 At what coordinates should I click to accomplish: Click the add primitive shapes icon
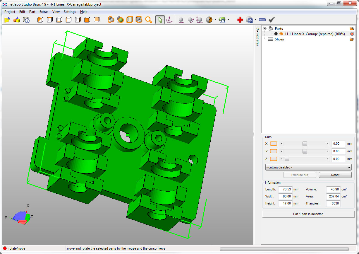coord(17,20)
